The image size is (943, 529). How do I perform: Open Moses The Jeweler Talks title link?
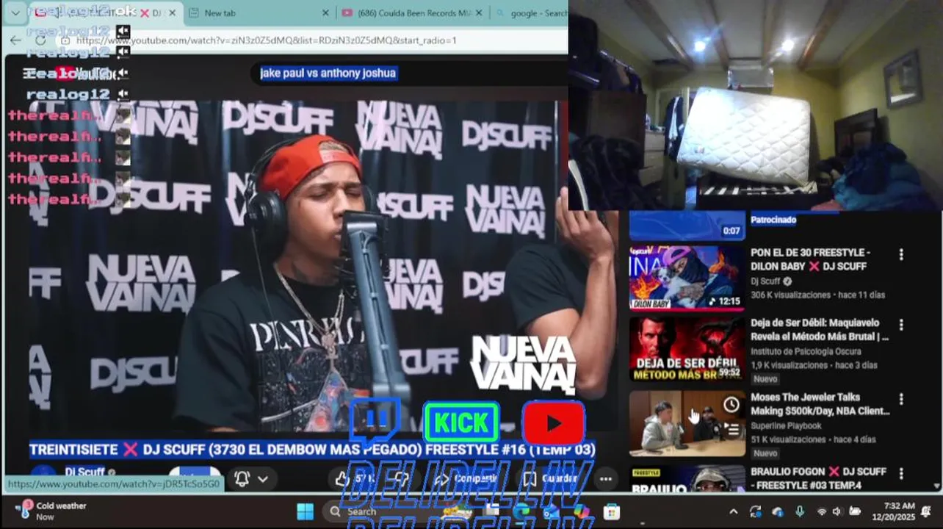click(x=820, y=404)
